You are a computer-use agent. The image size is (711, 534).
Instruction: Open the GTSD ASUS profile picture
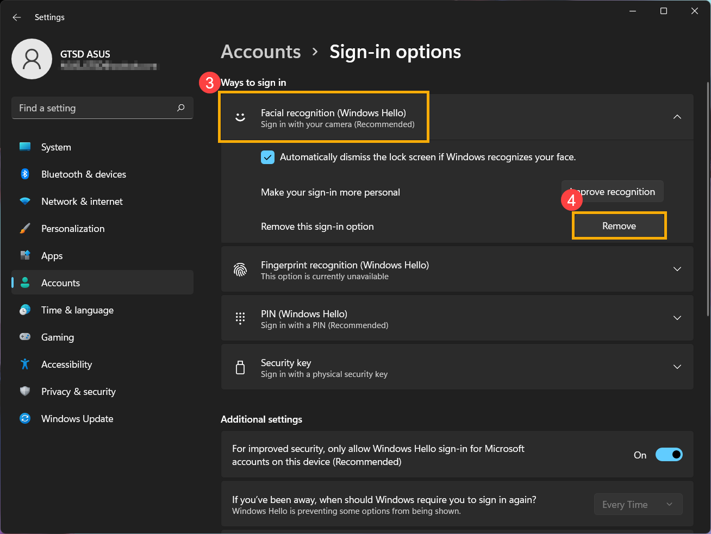[x=32, y=59]
